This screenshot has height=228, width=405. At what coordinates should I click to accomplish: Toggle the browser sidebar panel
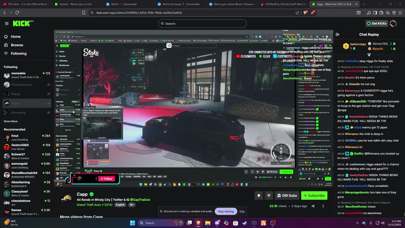[x=375, y=13]
